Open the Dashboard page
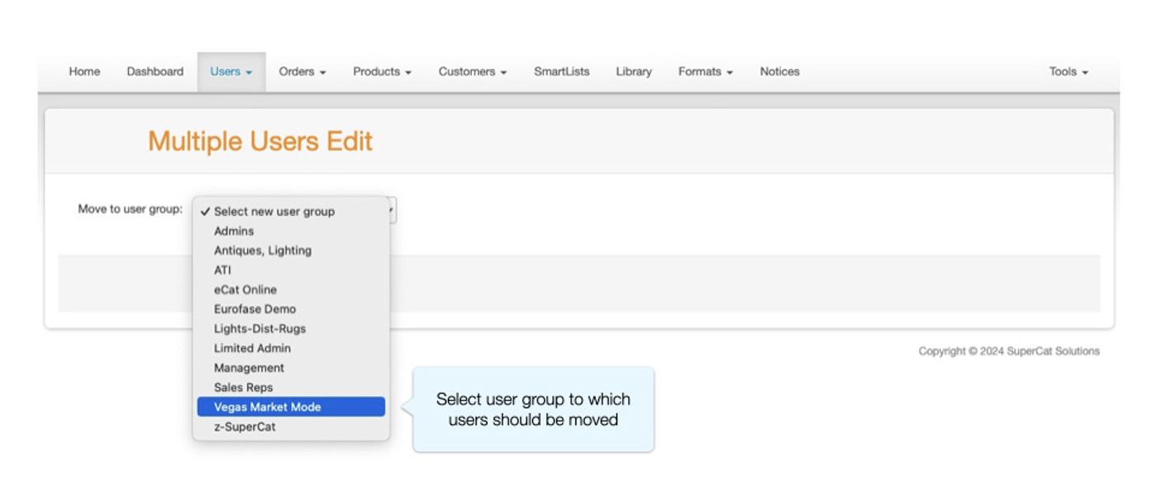 tap(155, 72)
